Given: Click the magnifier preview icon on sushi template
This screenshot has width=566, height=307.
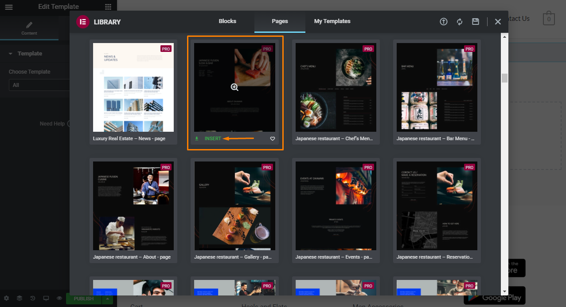Looking at the screenshot, I should pyautogui.click(x=234, y=87).
